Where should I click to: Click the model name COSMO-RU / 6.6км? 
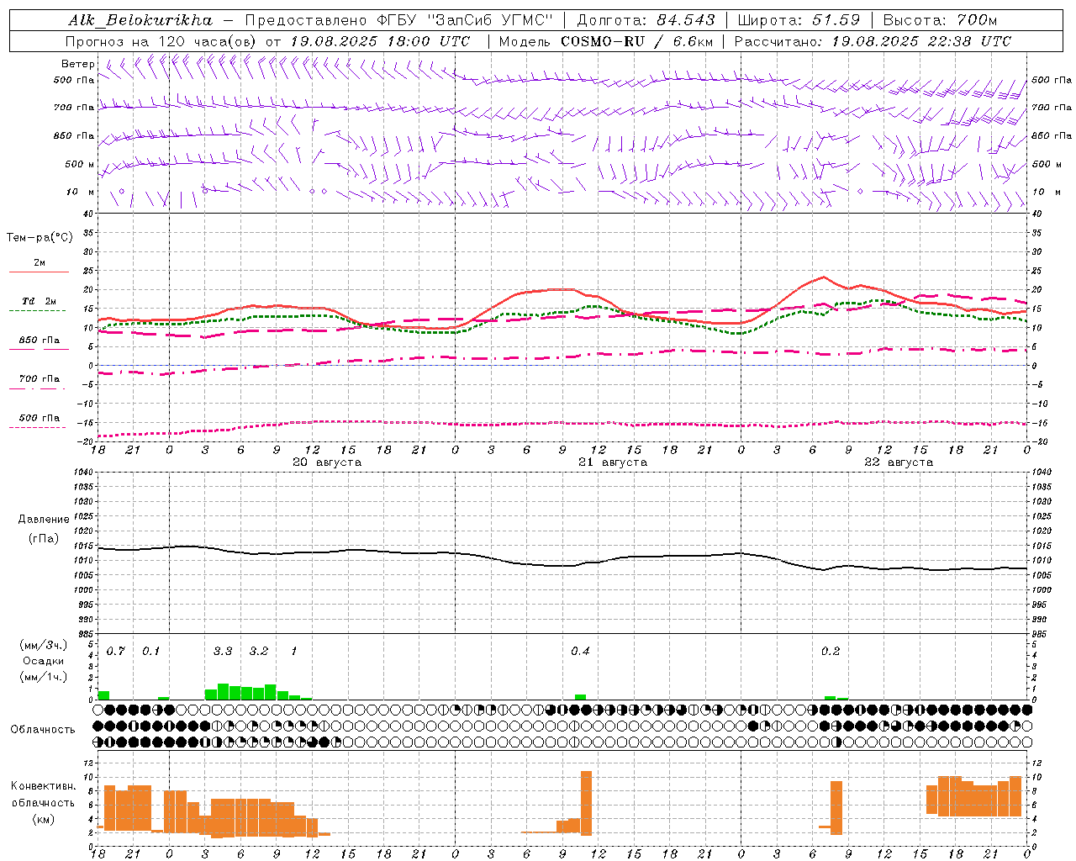pos(637,41)
